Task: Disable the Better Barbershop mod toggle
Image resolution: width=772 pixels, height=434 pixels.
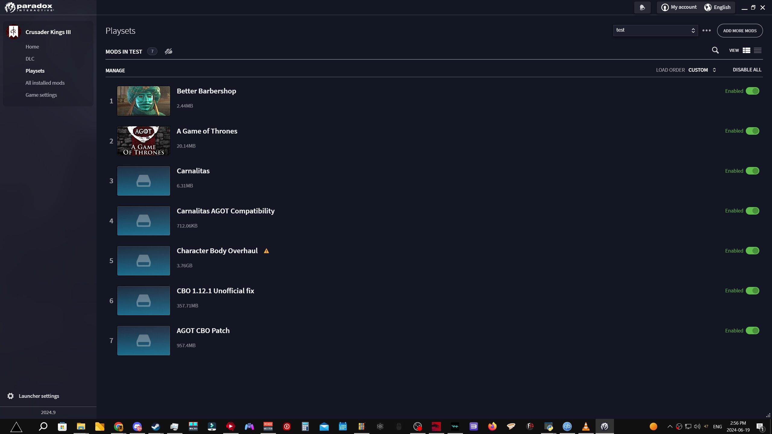Action: 753,91
